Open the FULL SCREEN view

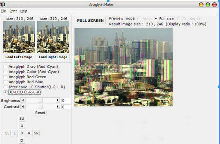(90, 21)
